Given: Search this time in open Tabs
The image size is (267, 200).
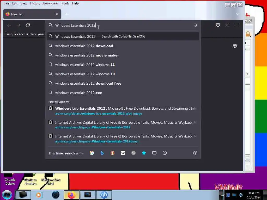Looking at the screenshot, I should (x=154, y=153).
